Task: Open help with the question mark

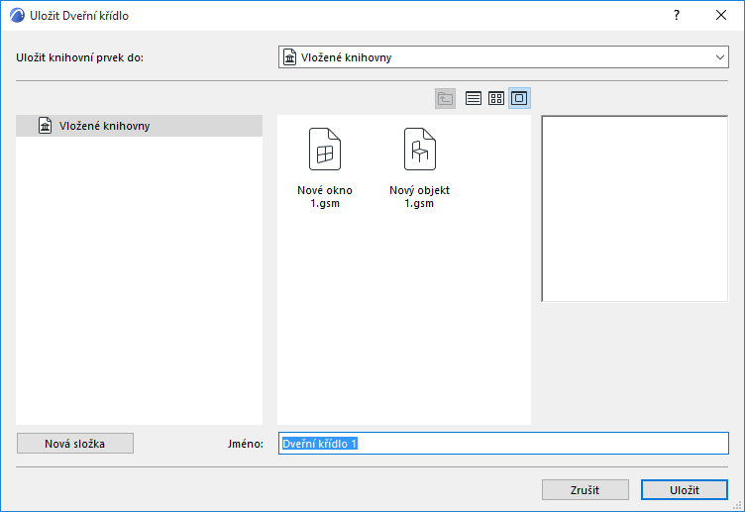Action: 677,15
